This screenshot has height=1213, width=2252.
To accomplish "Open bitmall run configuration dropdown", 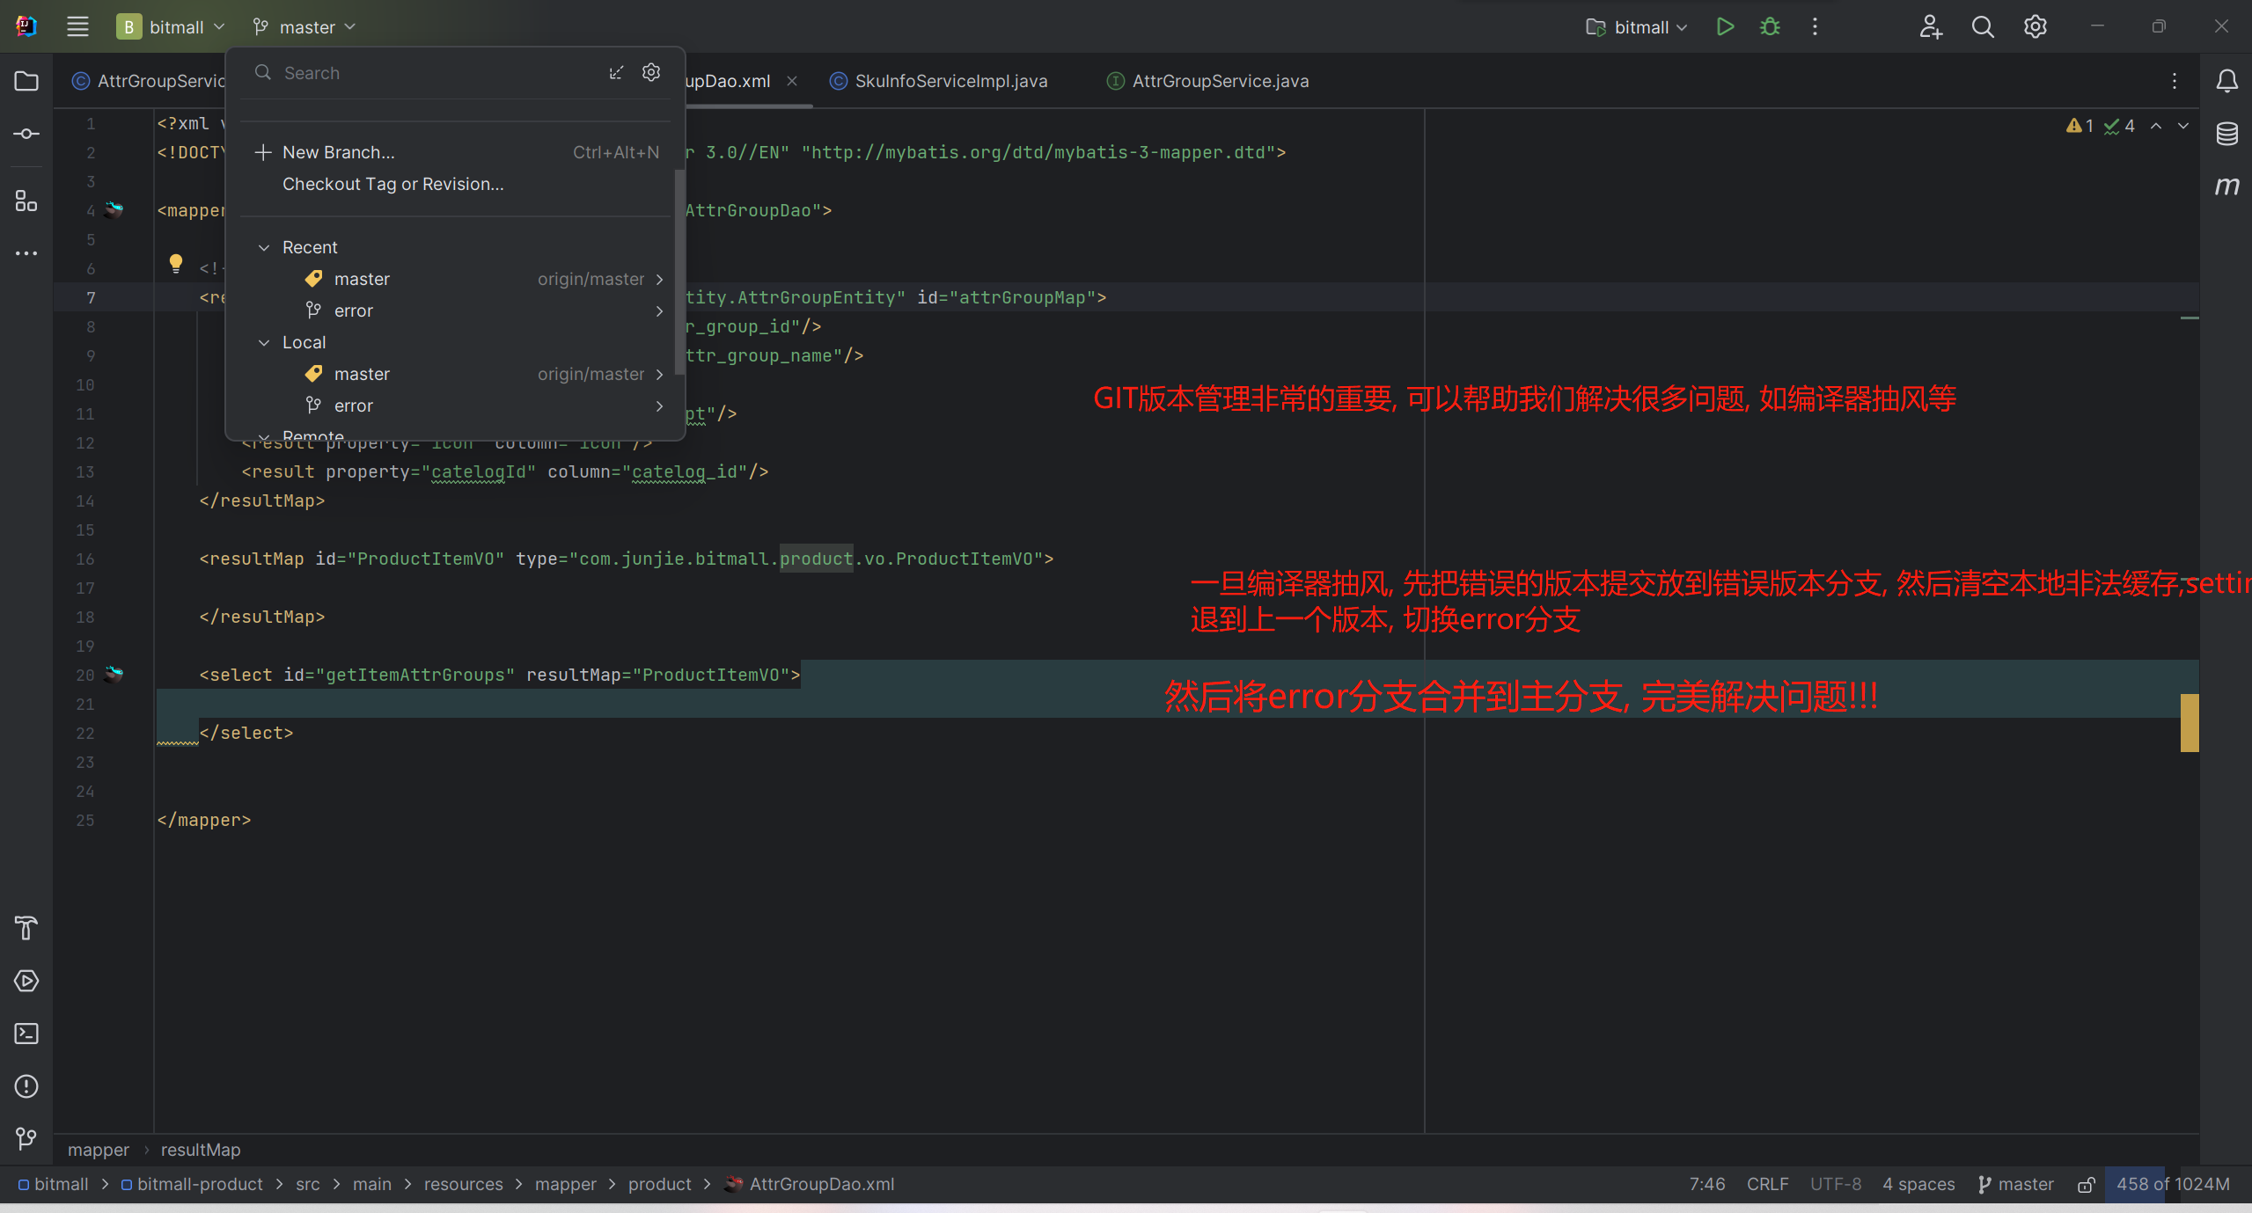I will (x=1637, y=27).
